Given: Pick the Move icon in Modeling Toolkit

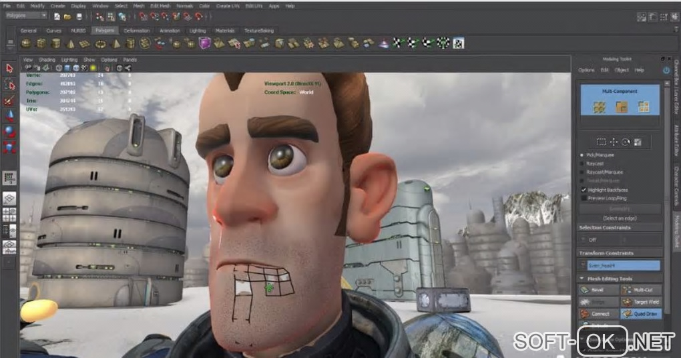Looking at the screenshot, I should click(x=614, y=142).
